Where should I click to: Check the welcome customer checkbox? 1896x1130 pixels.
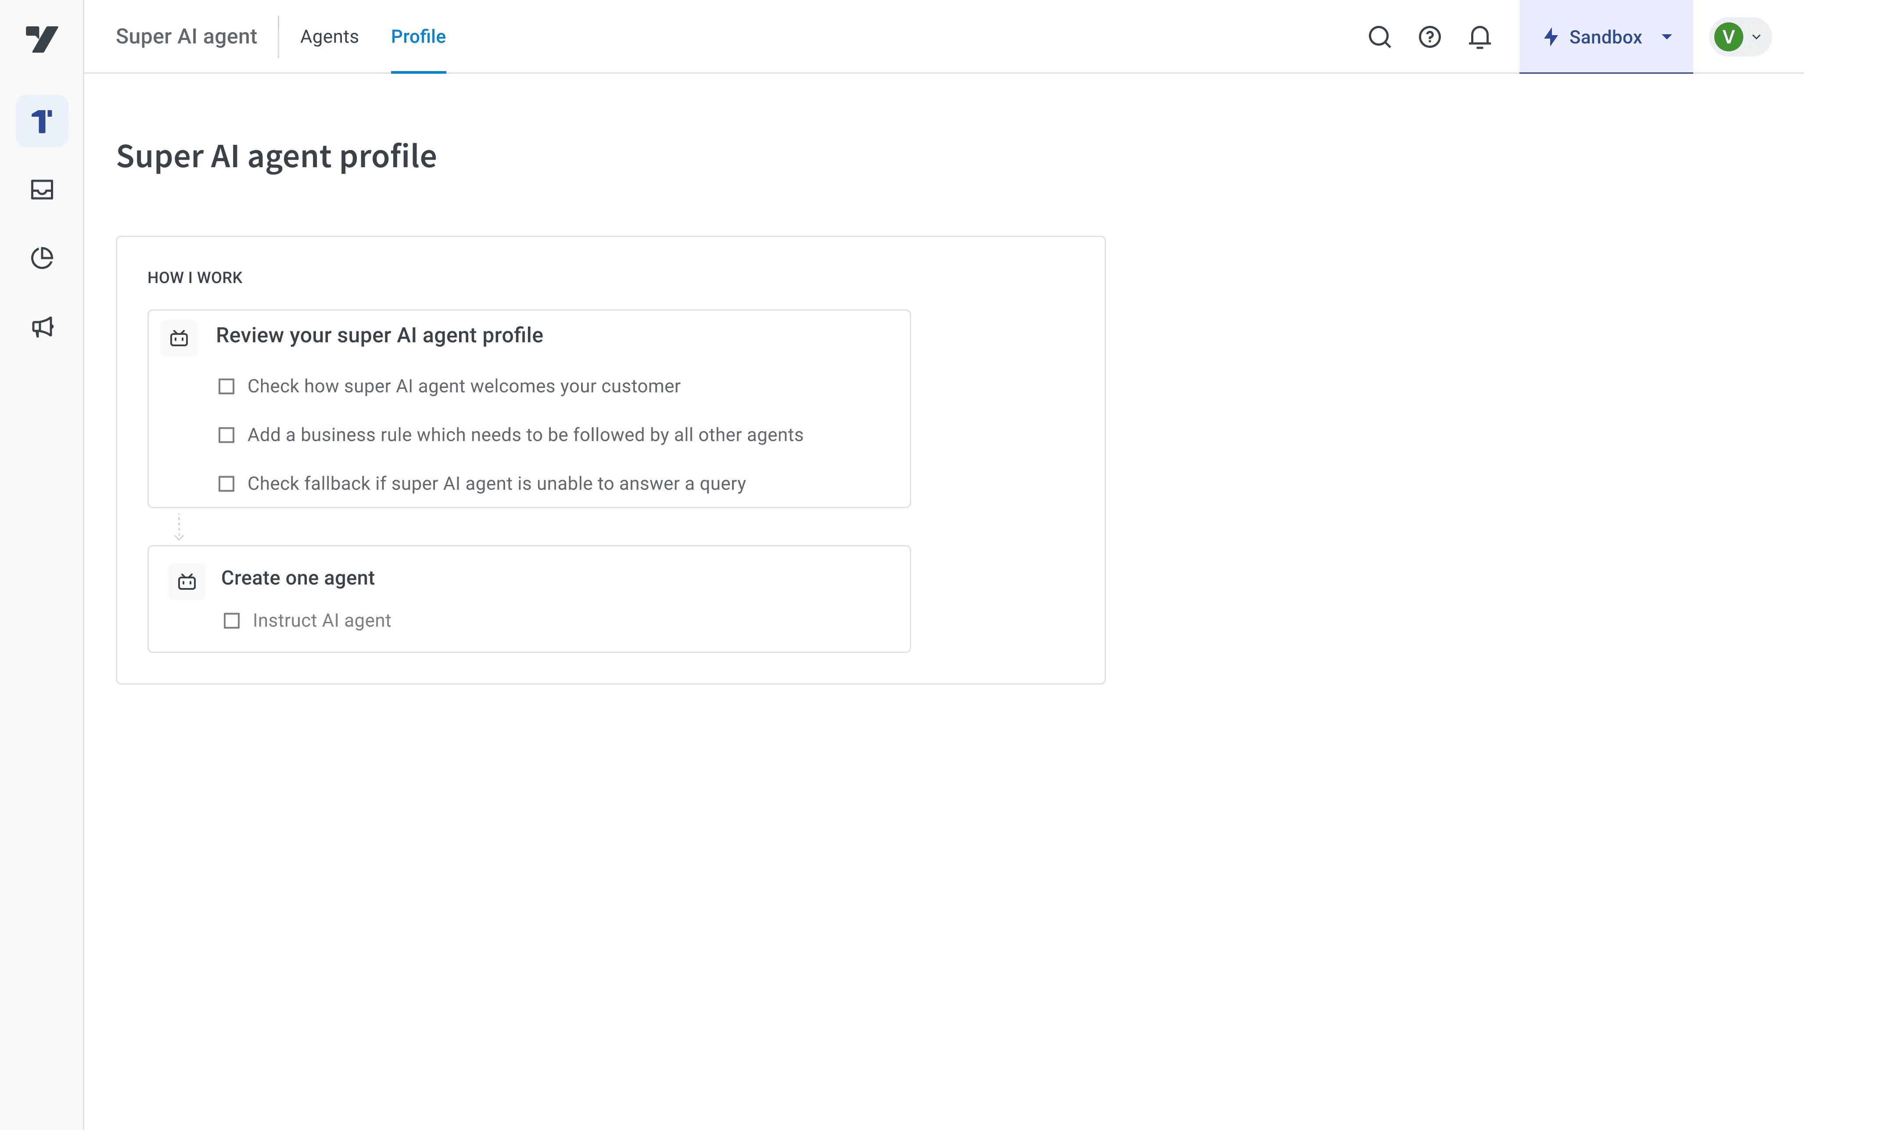pyautogui.click(x=226, y=386)
